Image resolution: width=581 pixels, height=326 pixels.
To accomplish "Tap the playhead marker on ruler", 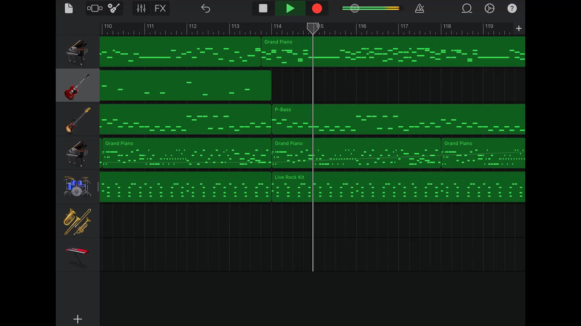I will tap(313, 28).
